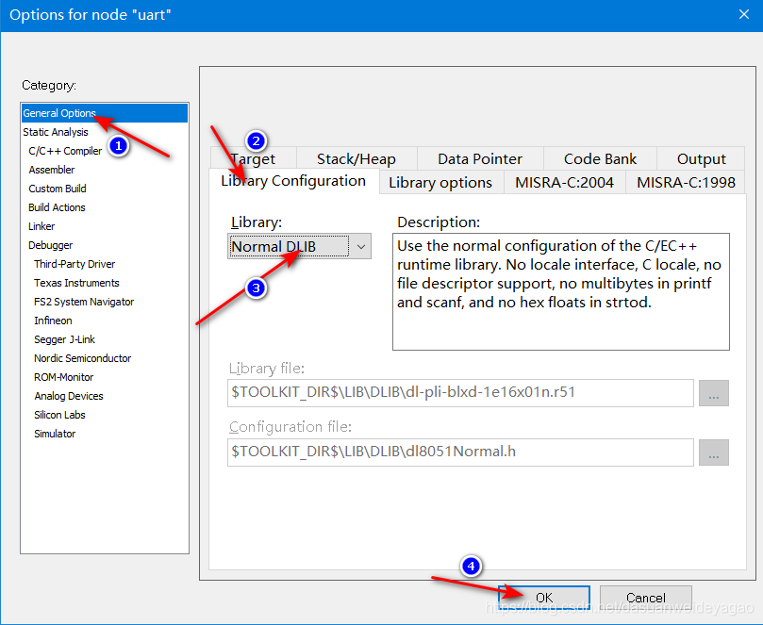
Task: Open the Library dropdown showing Normal DLIB
Action: pyautogui.click(x=299, y=246)
